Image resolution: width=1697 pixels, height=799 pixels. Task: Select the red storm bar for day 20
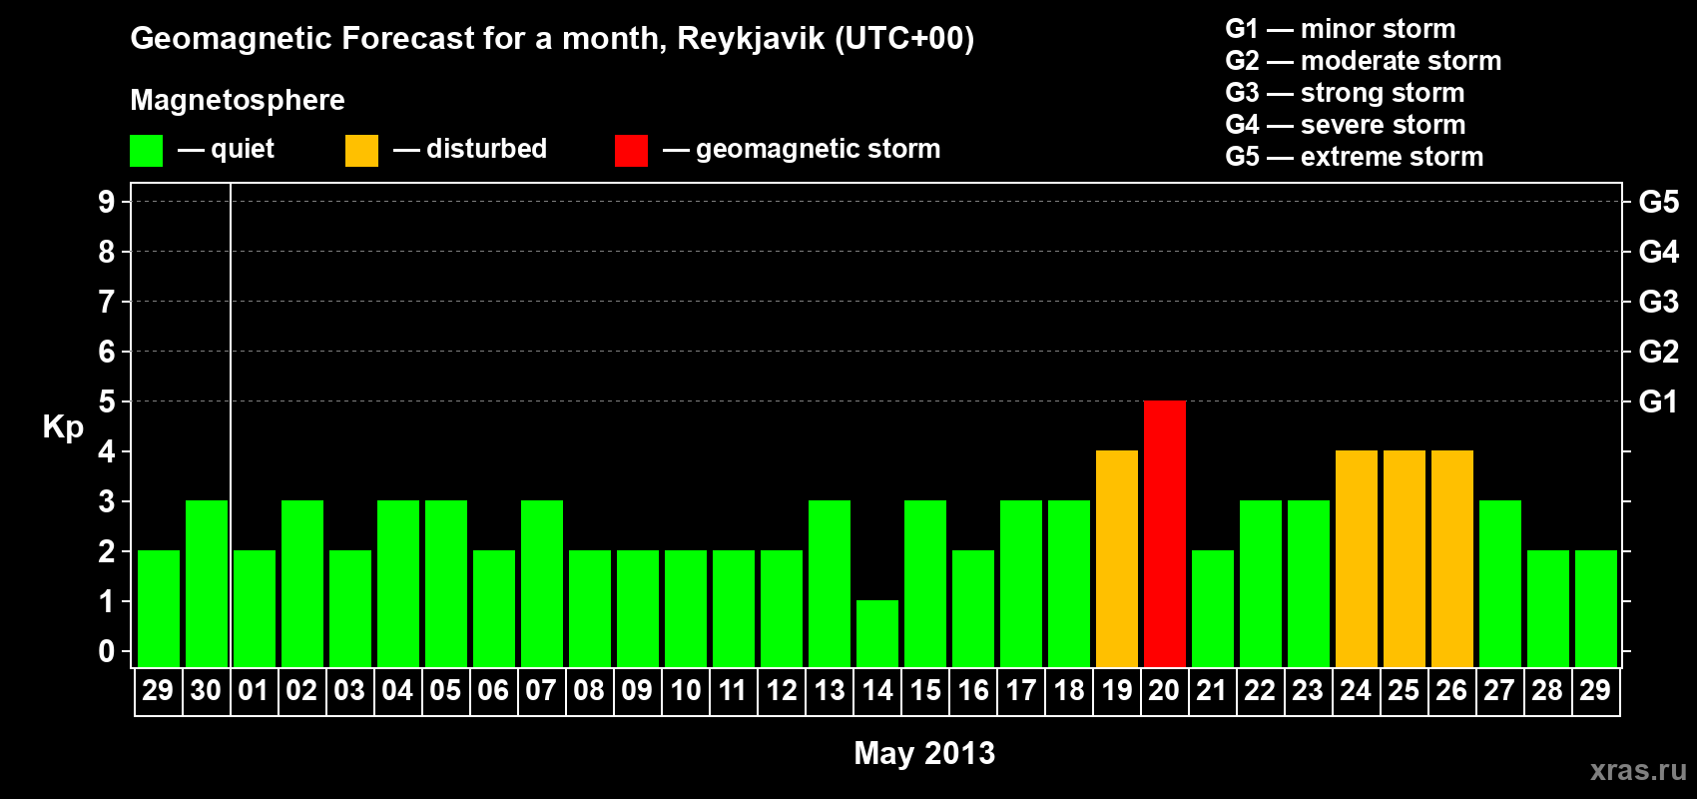(1165, 533)
